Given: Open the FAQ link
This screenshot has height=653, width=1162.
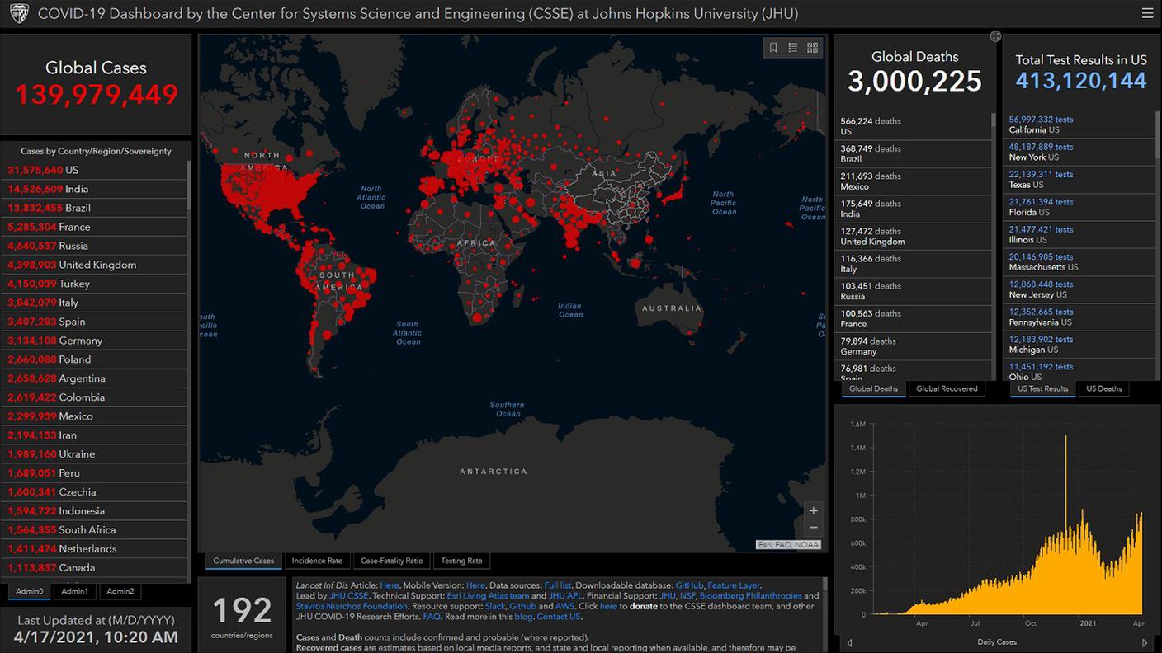Looking at the screenshot, I should point(432,617).
